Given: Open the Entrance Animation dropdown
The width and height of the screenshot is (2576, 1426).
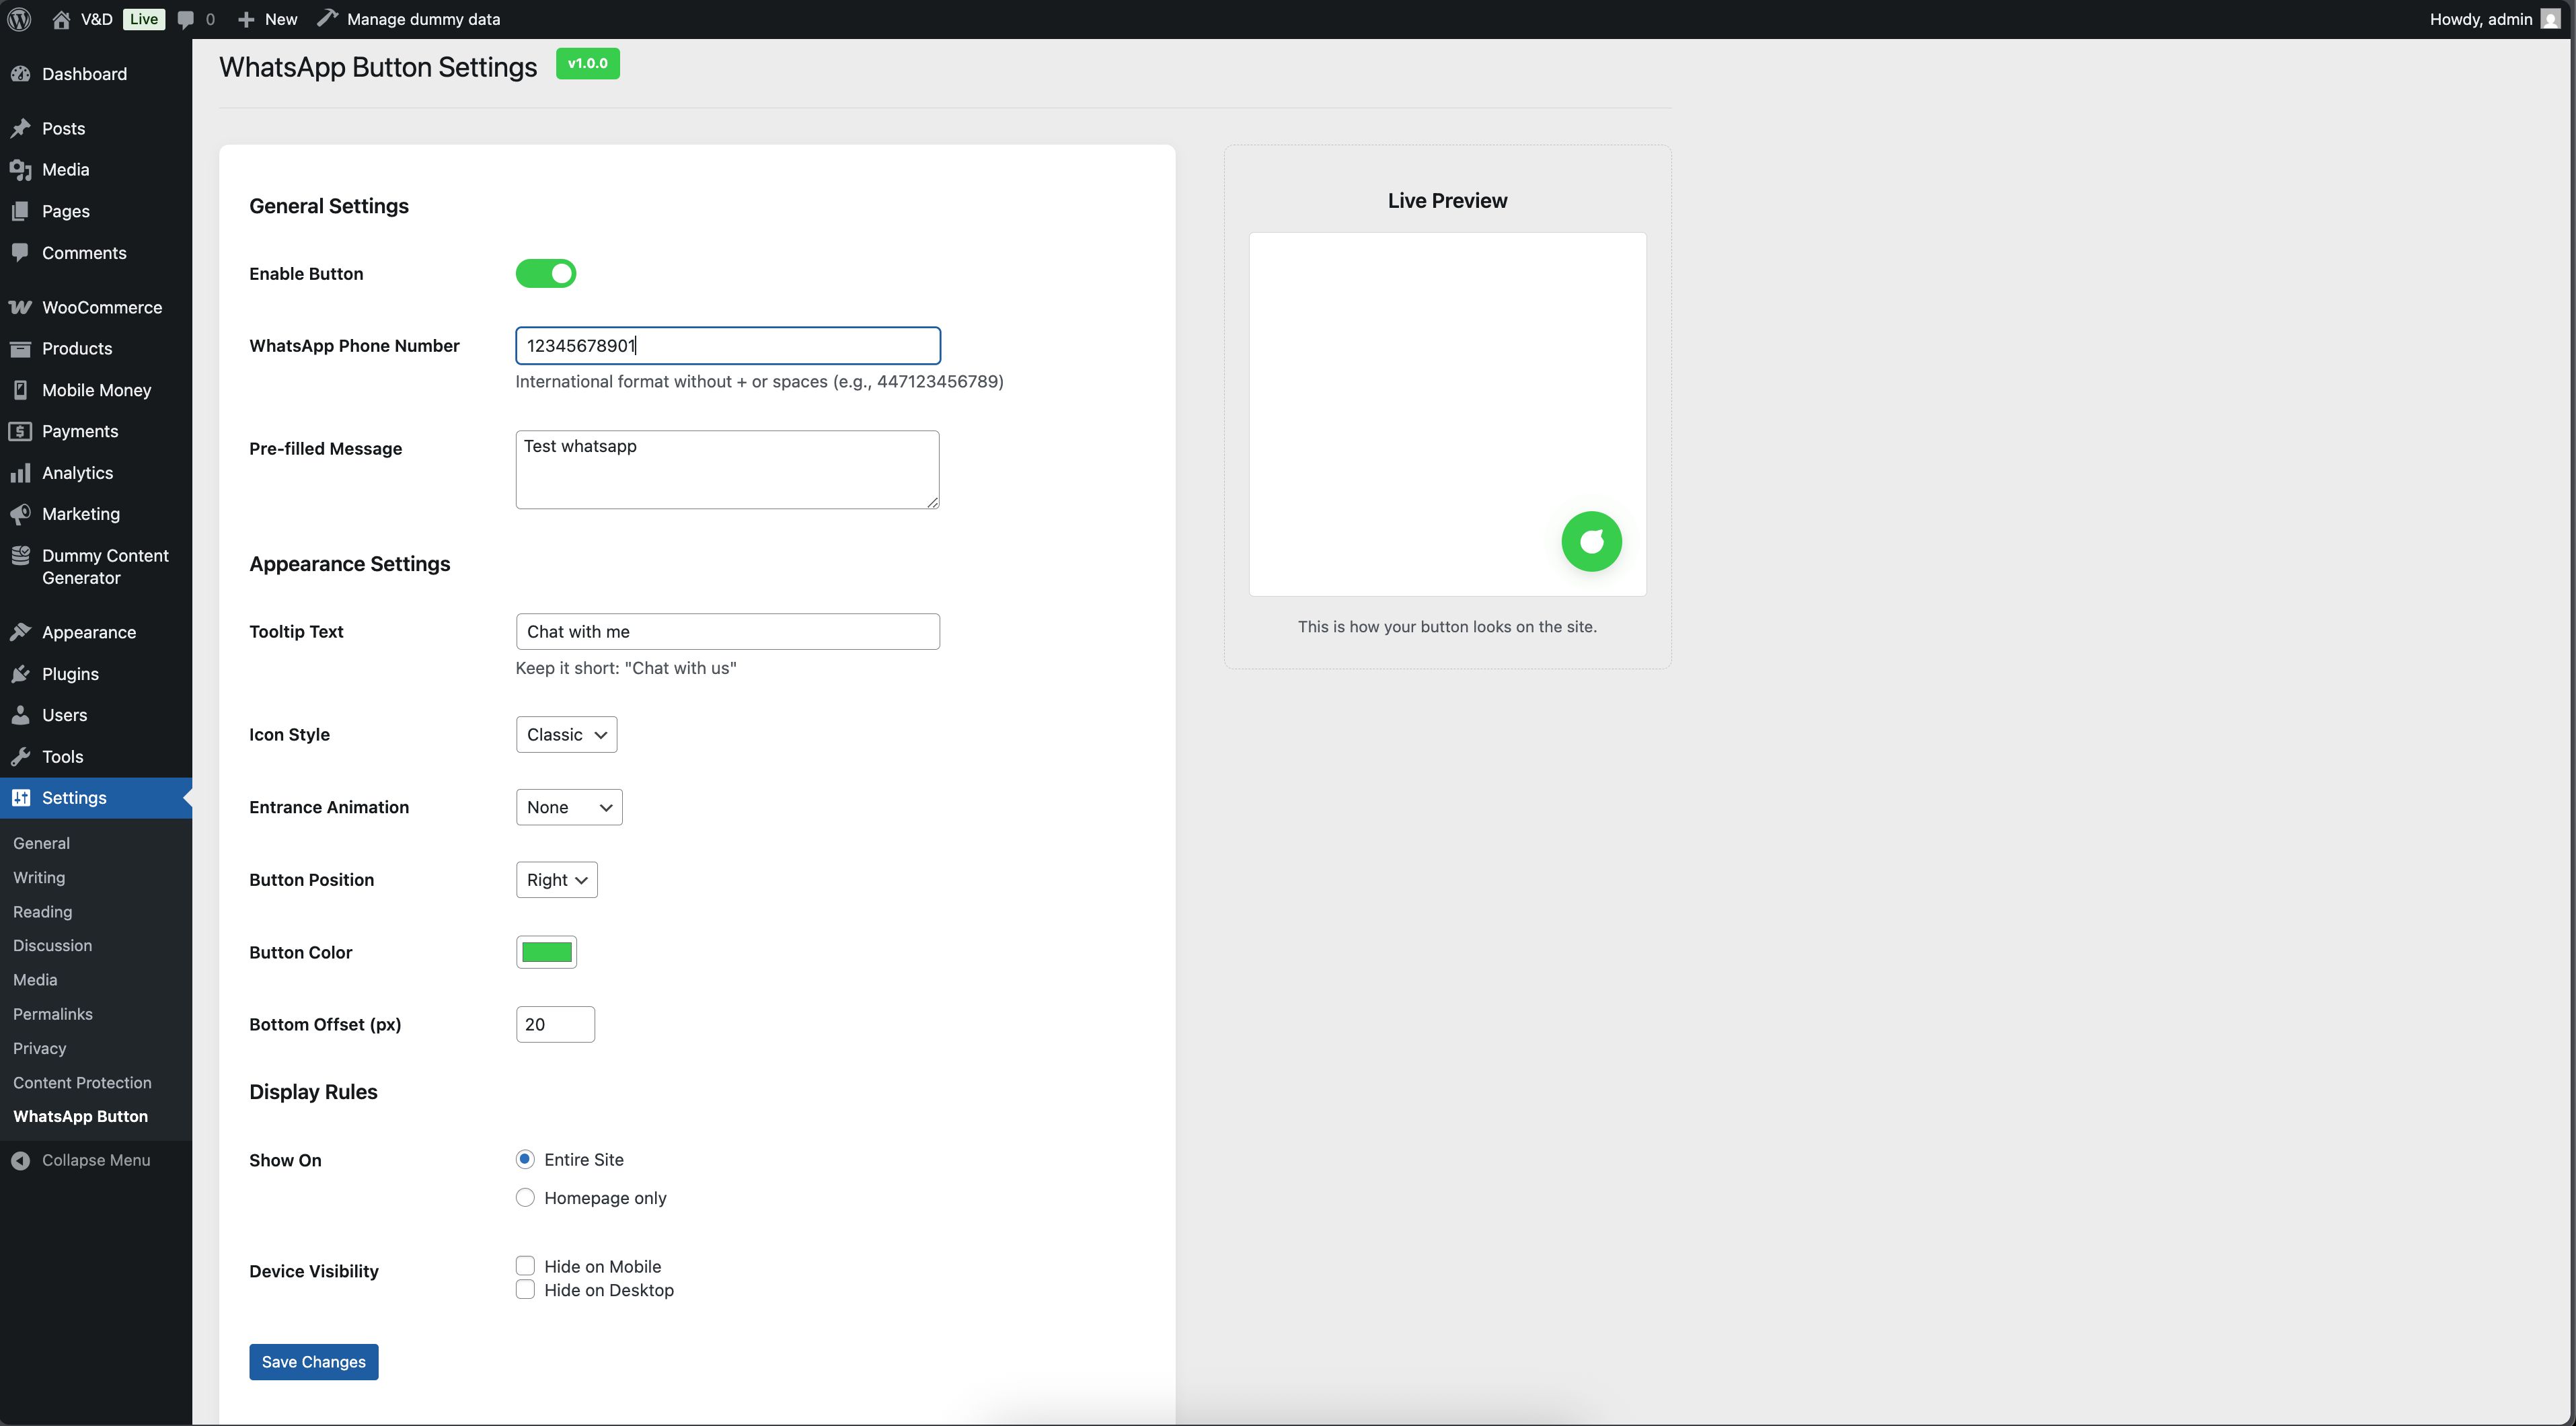Looking at the screenshot, I should click(x=568, y=807).
